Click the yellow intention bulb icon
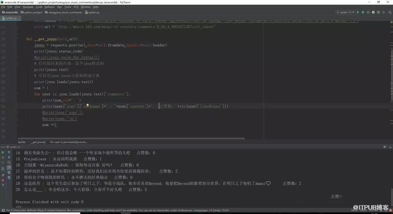This screenshot has height=214, width=393. point(87,105)
